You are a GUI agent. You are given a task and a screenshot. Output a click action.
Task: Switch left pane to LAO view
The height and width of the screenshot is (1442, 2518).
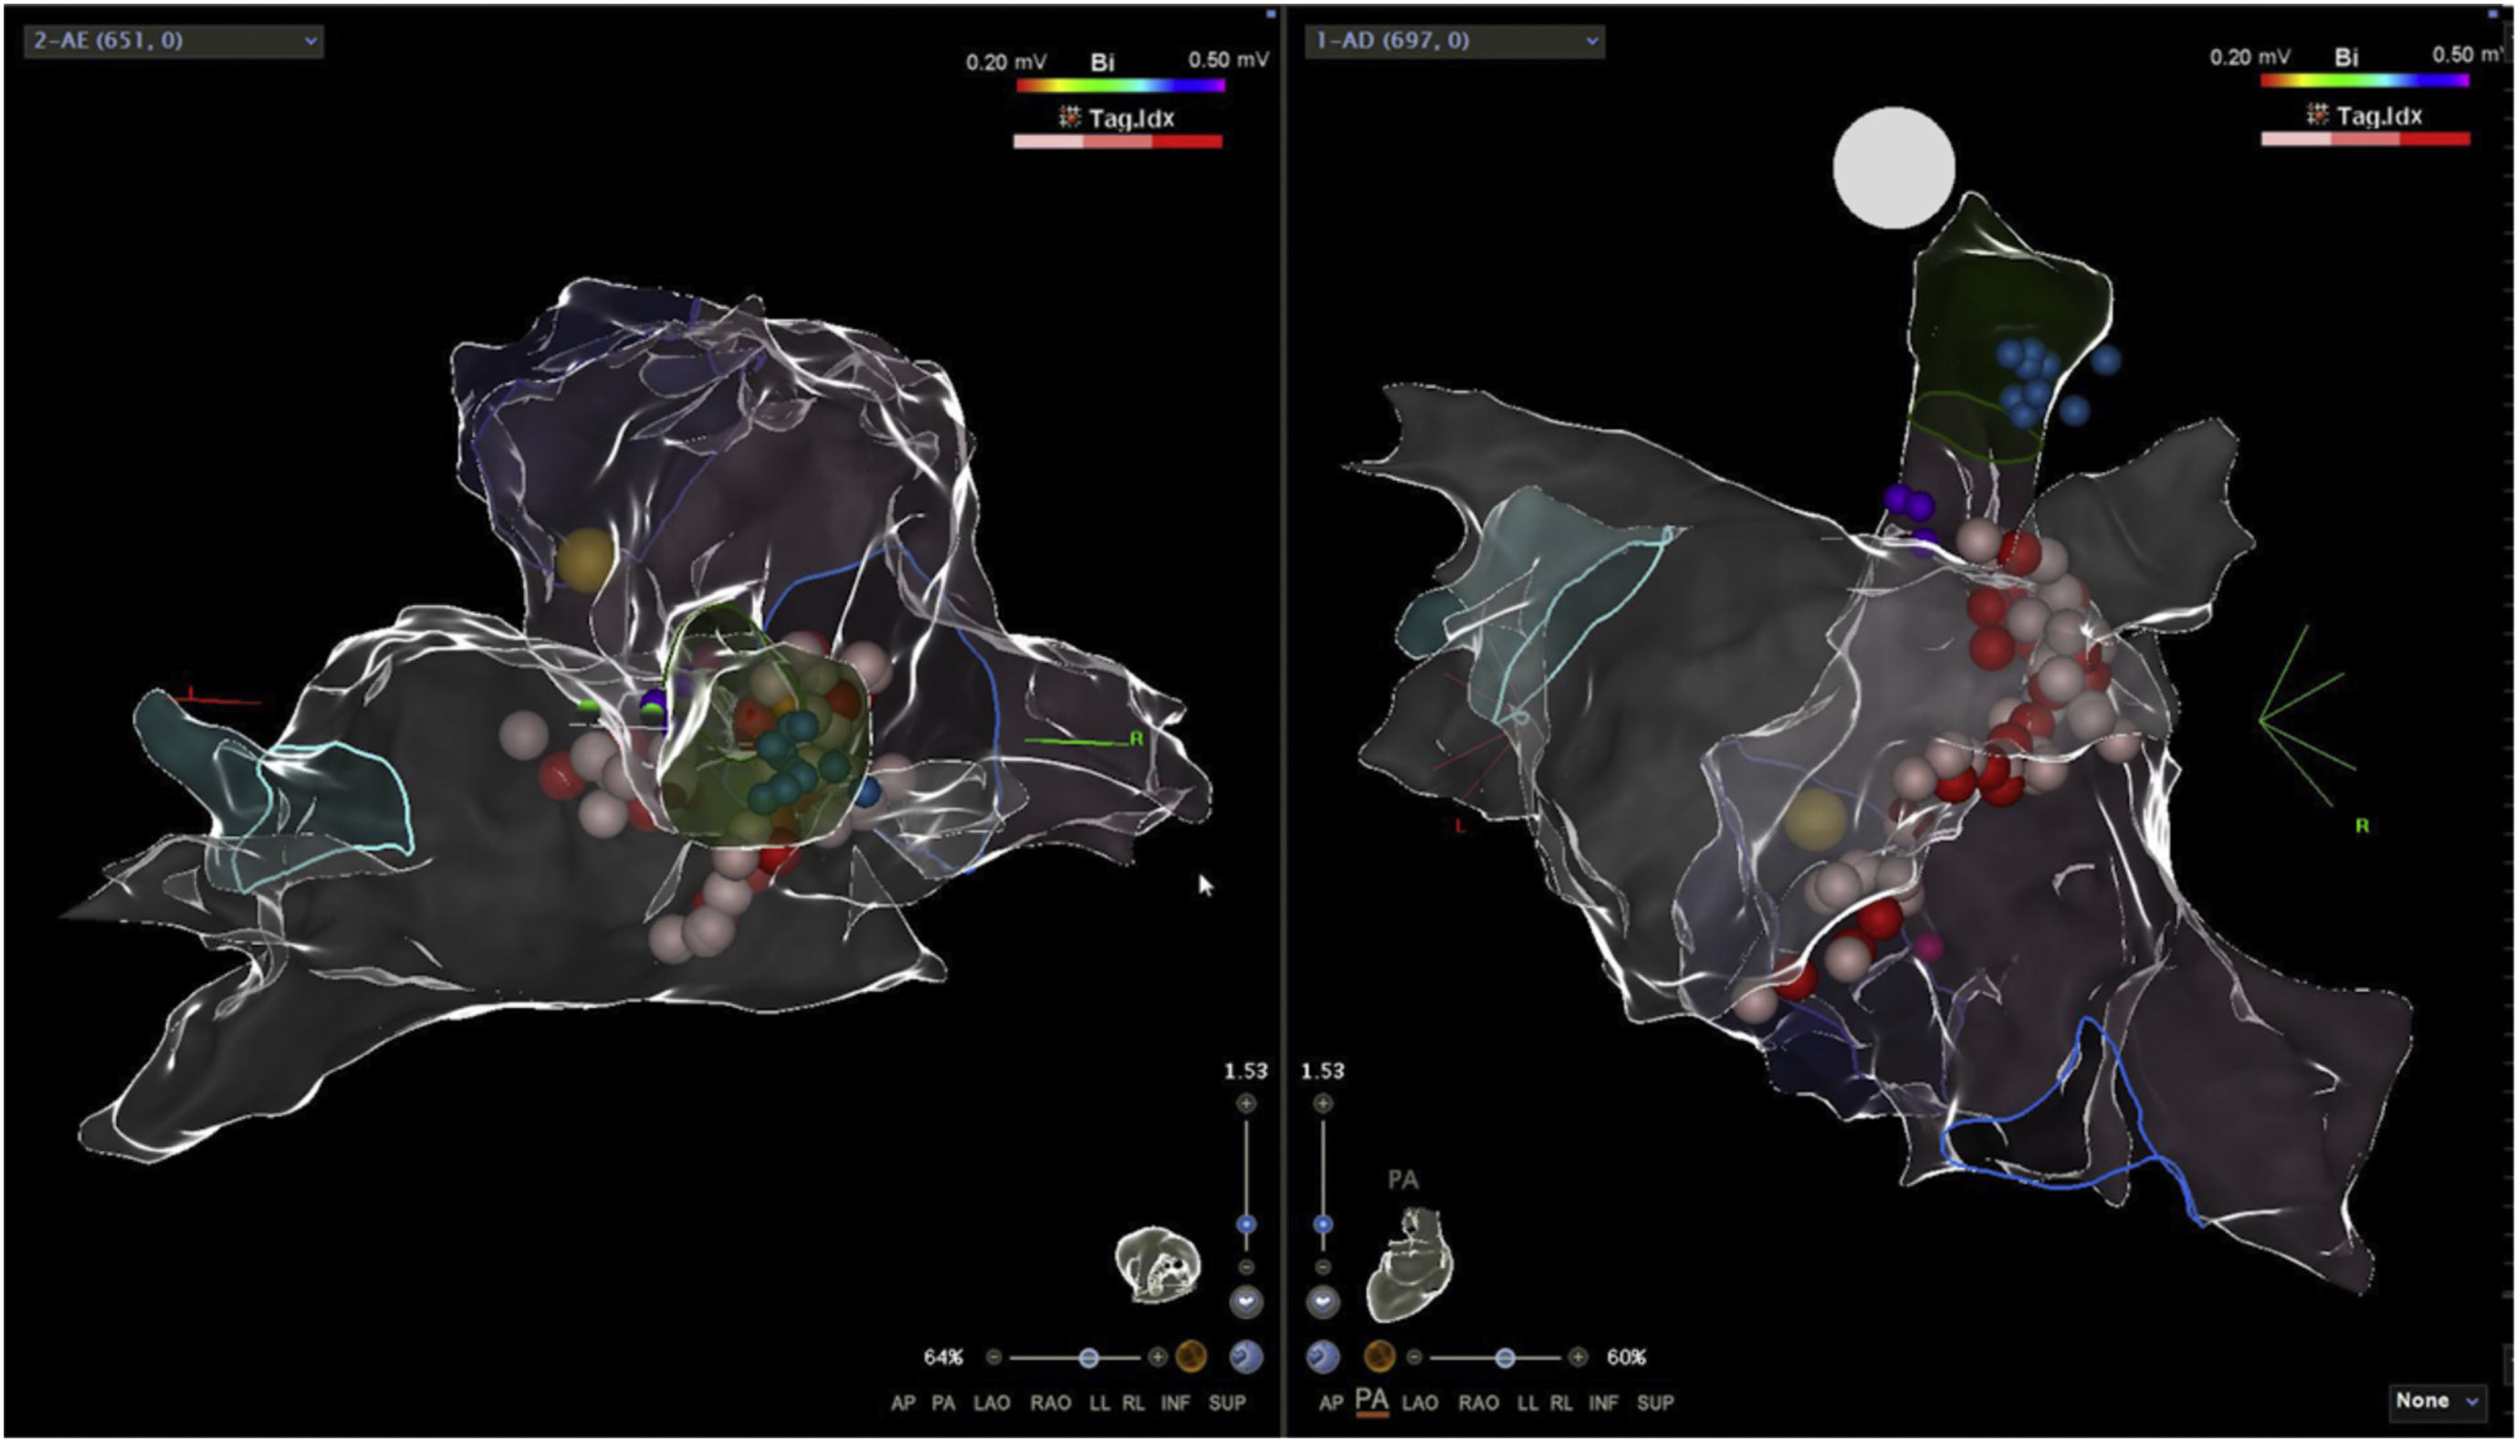coord(991,1403)
